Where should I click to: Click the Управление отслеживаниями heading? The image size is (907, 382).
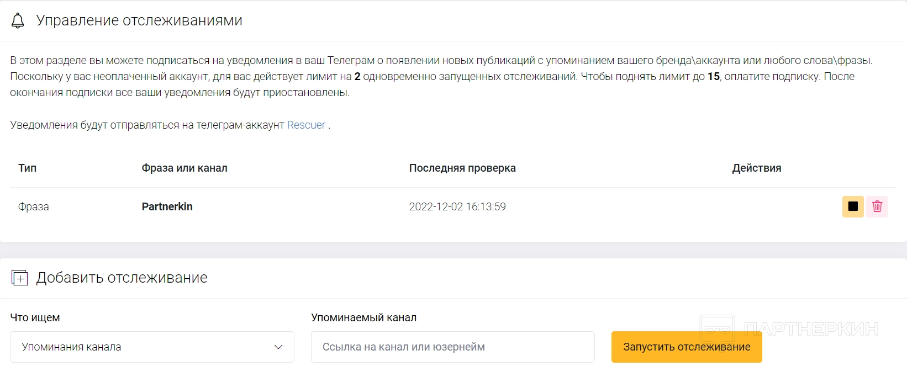pyautogui.click(x=139, y=20)
